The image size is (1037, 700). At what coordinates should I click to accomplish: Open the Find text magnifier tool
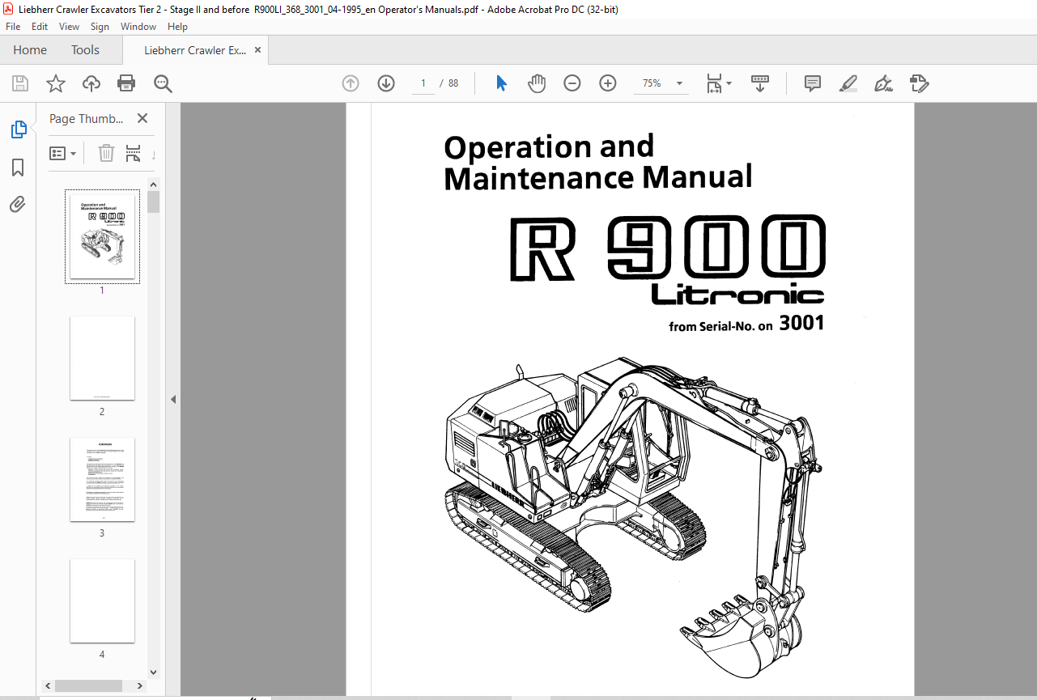tap(163, 83)
